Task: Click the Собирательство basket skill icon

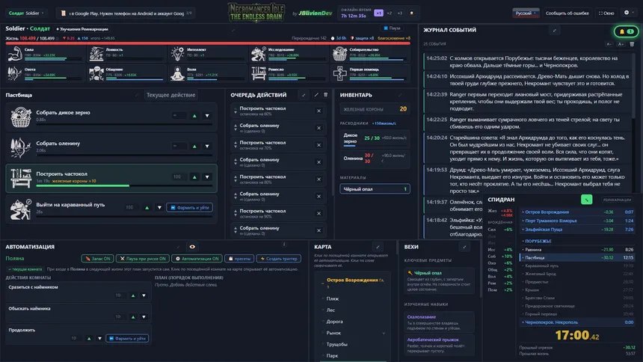Action: tap(339, 54)
